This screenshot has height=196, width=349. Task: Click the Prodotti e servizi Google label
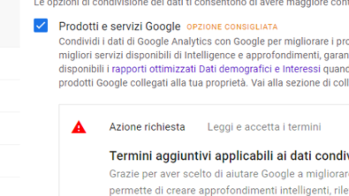click(120, 27)
